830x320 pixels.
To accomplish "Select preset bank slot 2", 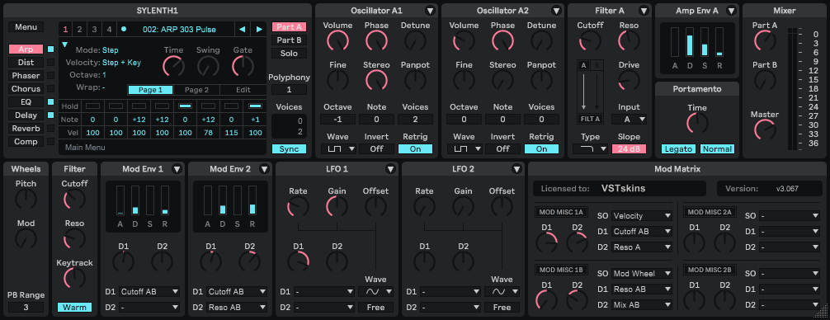I will pos(79,29).
